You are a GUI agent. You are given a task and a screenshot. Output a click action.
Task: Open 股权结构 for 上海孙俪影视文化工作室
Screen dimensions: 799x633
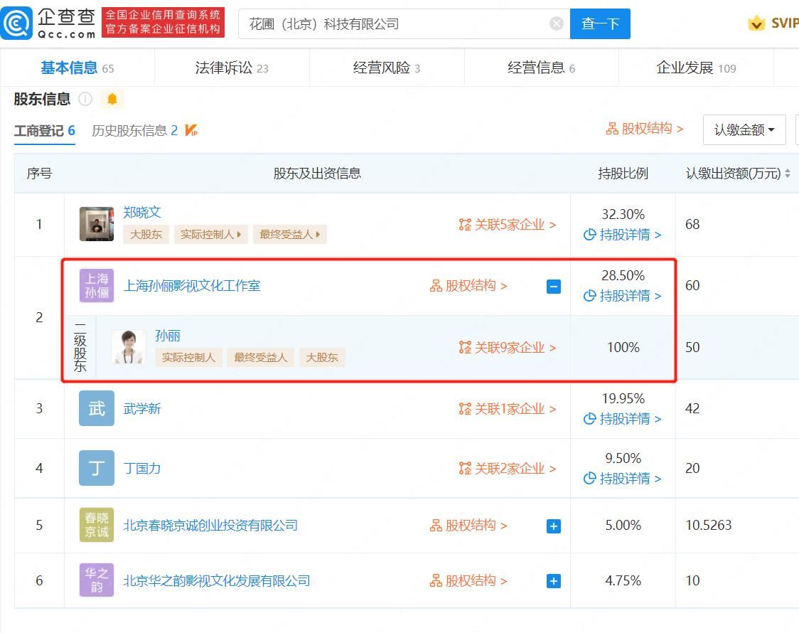(x=468, y=286)
